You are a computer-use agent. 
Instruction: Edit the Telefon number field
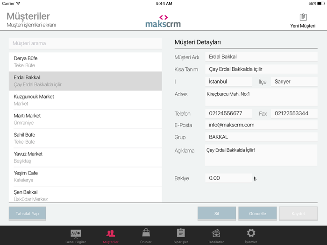point(228,113)
